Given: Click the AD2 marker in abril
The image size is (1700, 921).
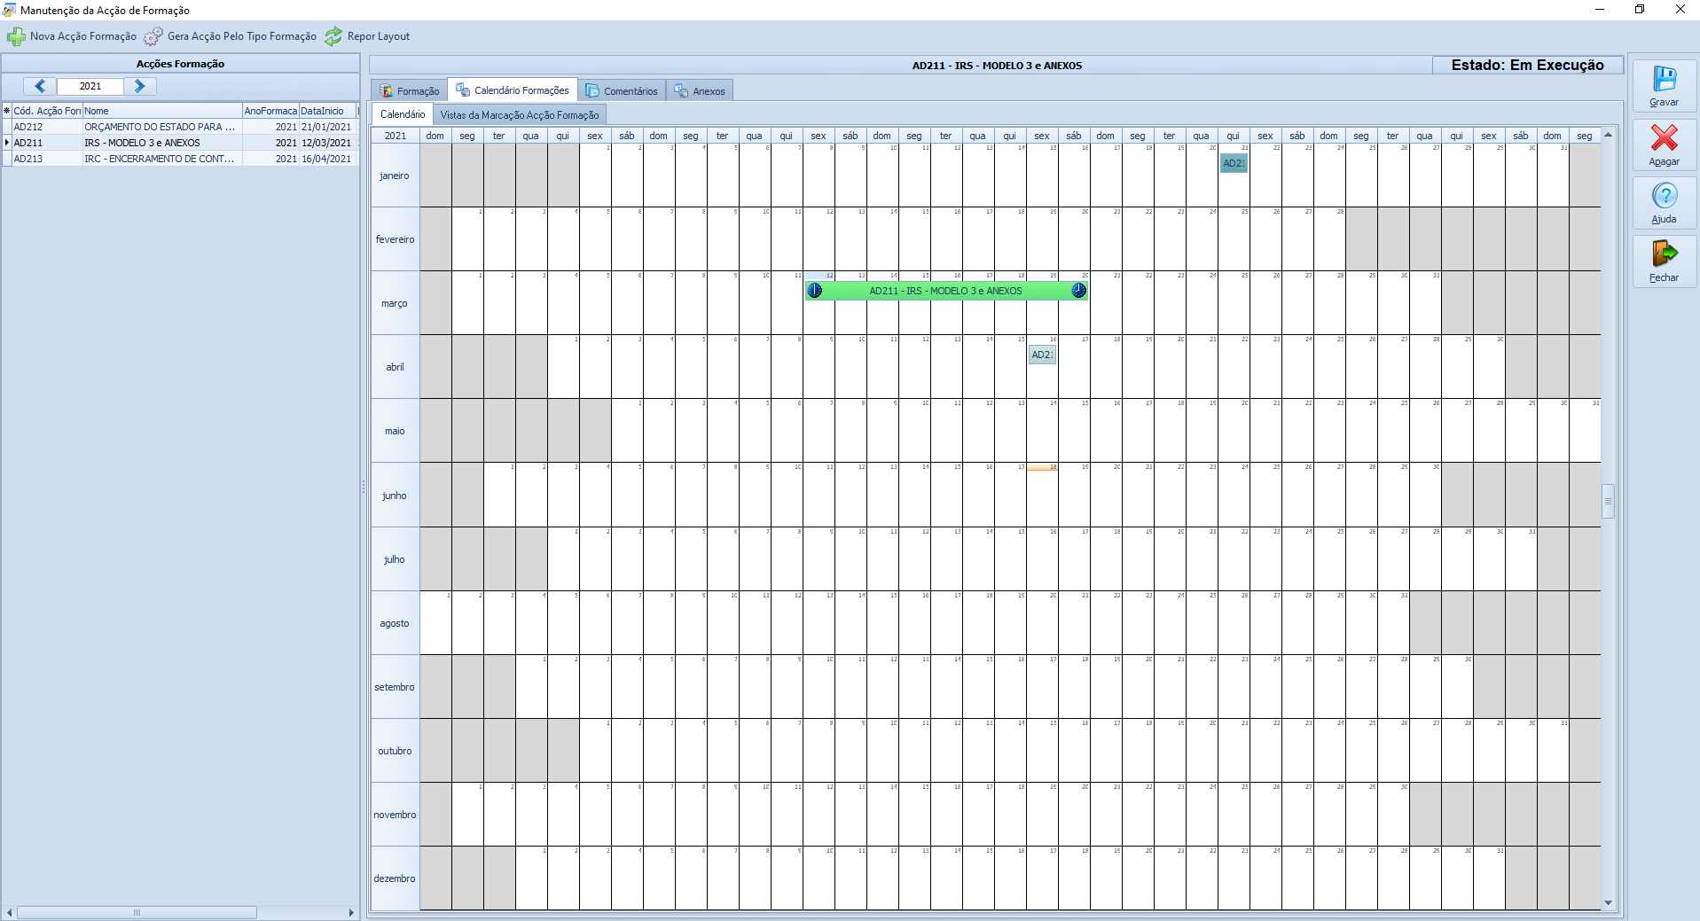Looking at the screenshot, I should [1042, 355].
